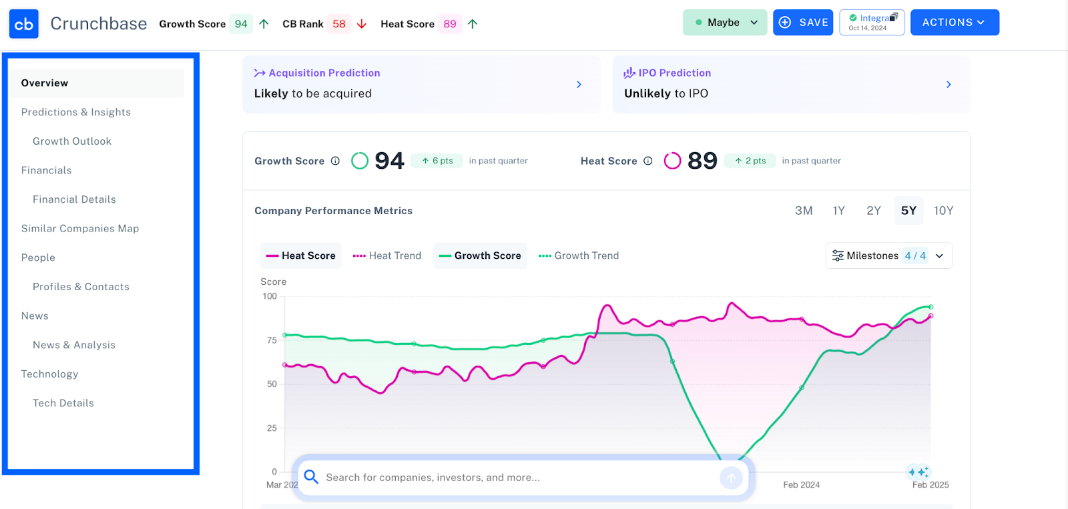The image size is (1068, 509).
Task: Select the 3M time range
Action: click(804, 211)
